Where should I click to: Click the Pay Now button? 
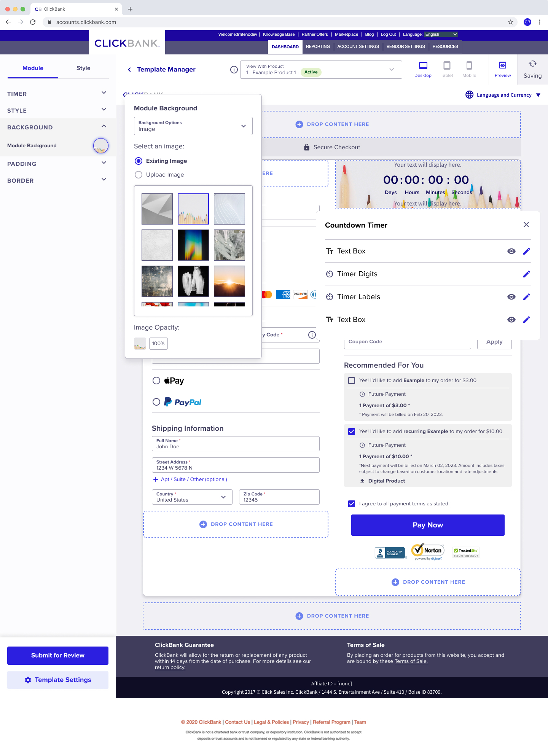[x=428, y=525]
